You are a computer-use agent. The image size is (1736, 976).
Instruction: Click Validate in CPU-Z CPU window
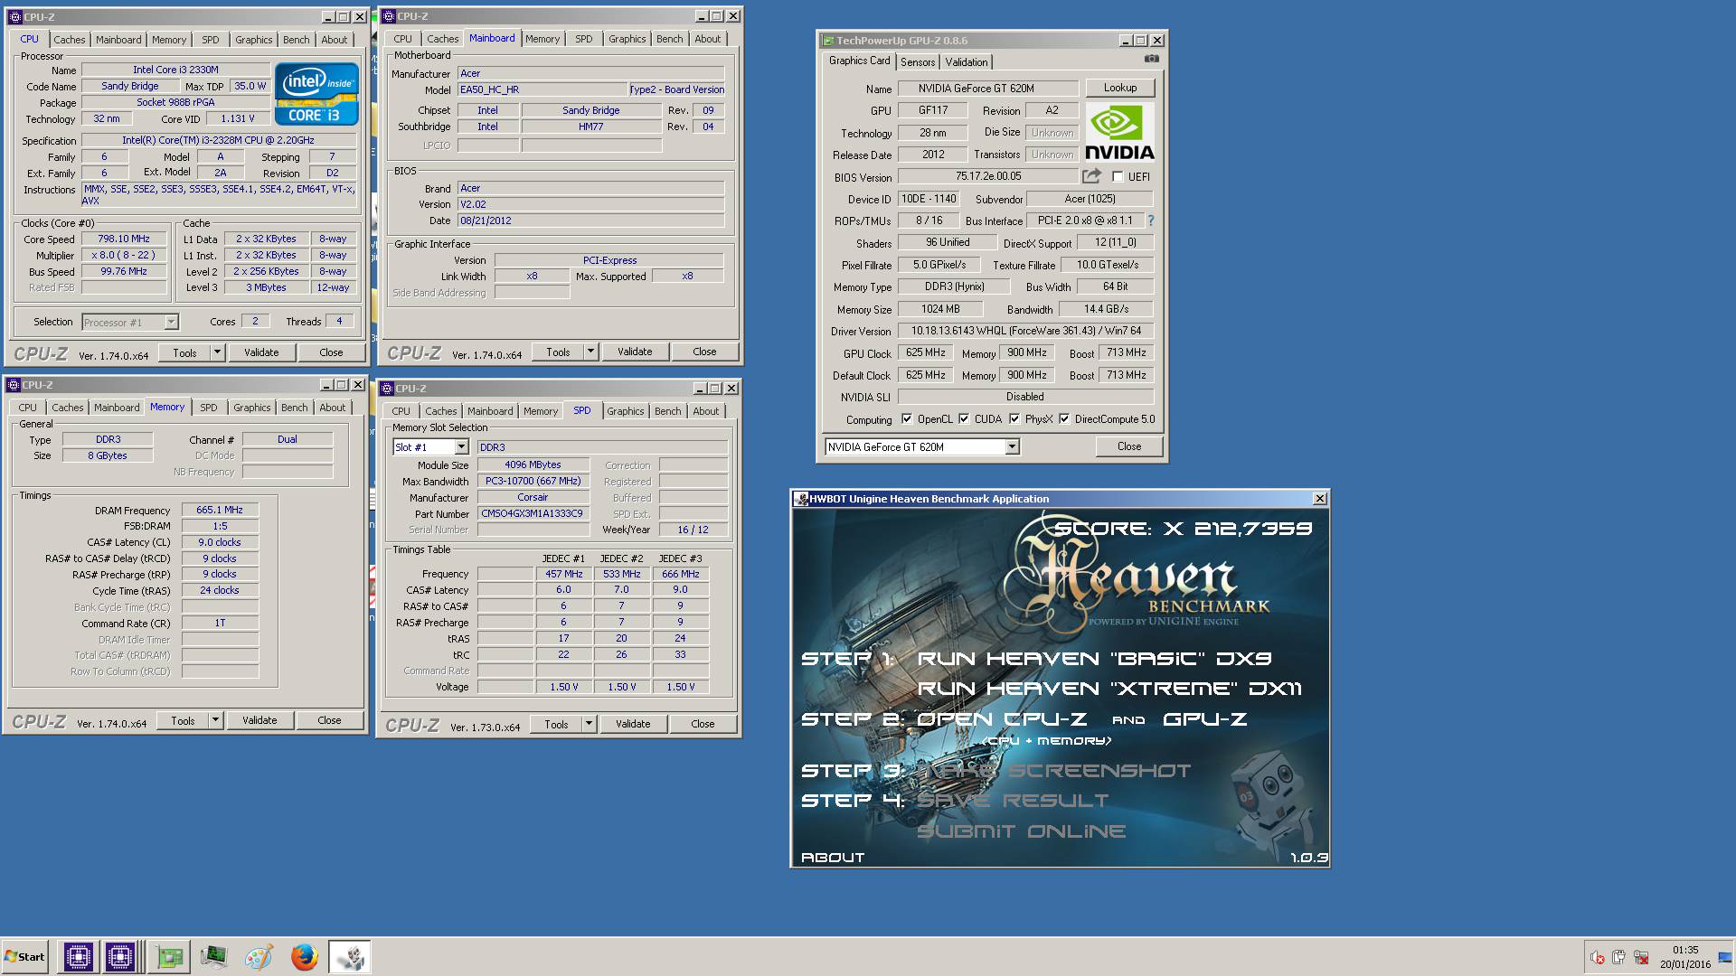point(261,352)
